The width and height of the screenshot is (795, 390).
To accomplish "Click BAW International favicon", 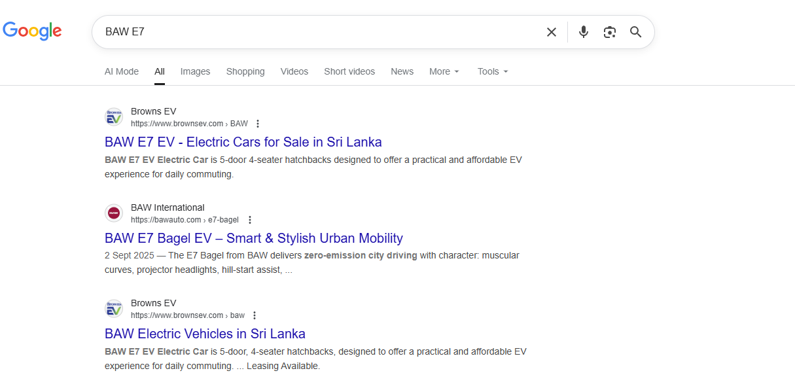I will (114, 213).
